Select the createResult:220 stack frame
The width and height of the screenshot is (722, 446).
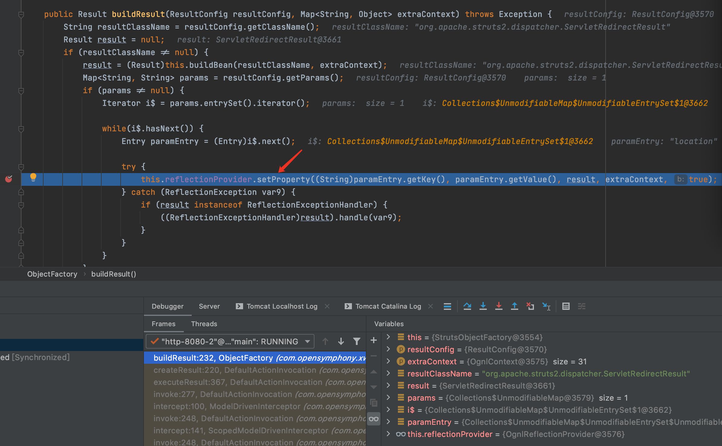pos(255,370)
